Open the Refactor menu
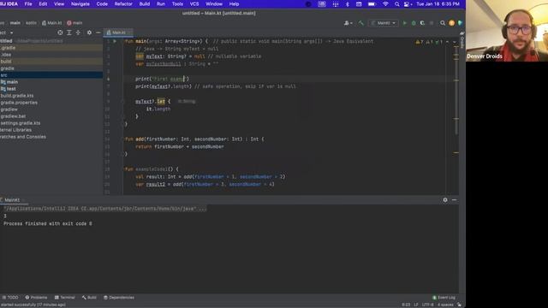 (123, 3)
